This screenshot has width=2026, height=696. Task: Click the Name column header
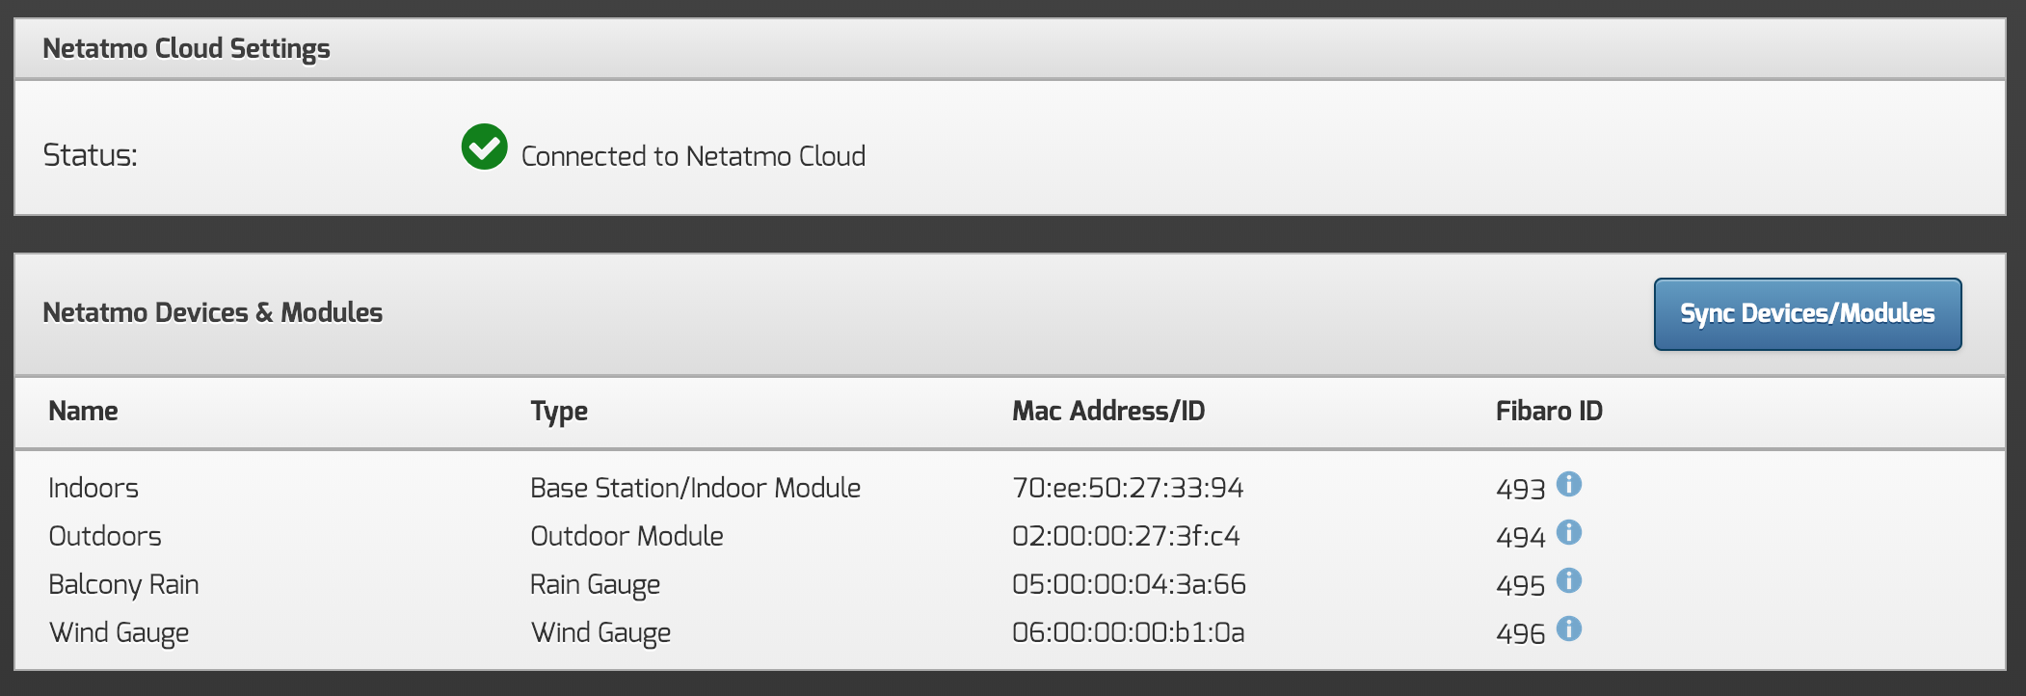84,411
